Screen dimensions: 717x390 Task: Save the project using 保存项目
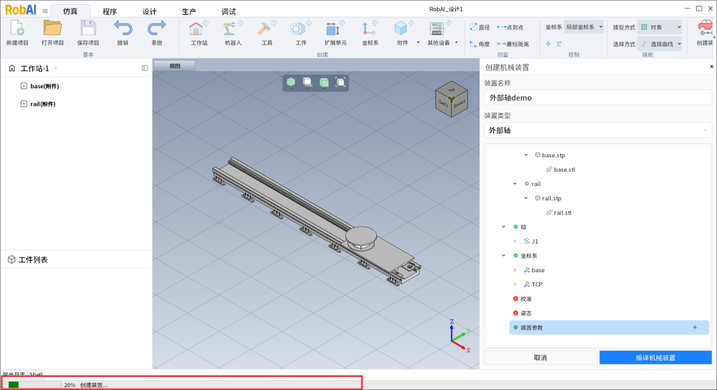(x=88, y=28)
